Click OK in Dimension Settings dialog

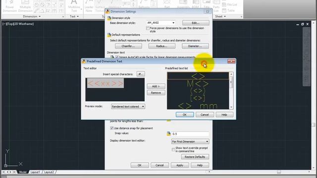[x=140, y=165]
